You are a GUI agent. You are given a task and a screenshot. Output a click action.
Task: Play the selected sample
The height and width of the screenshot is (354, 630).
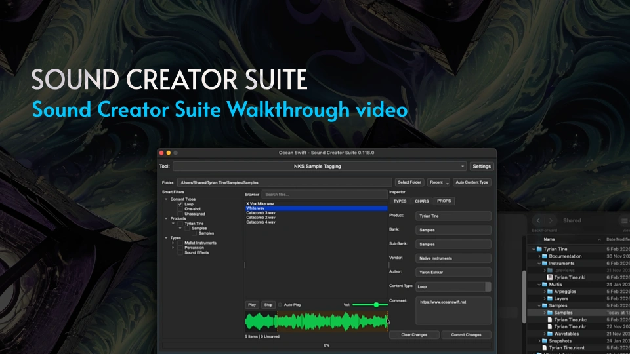pos(252,305)
